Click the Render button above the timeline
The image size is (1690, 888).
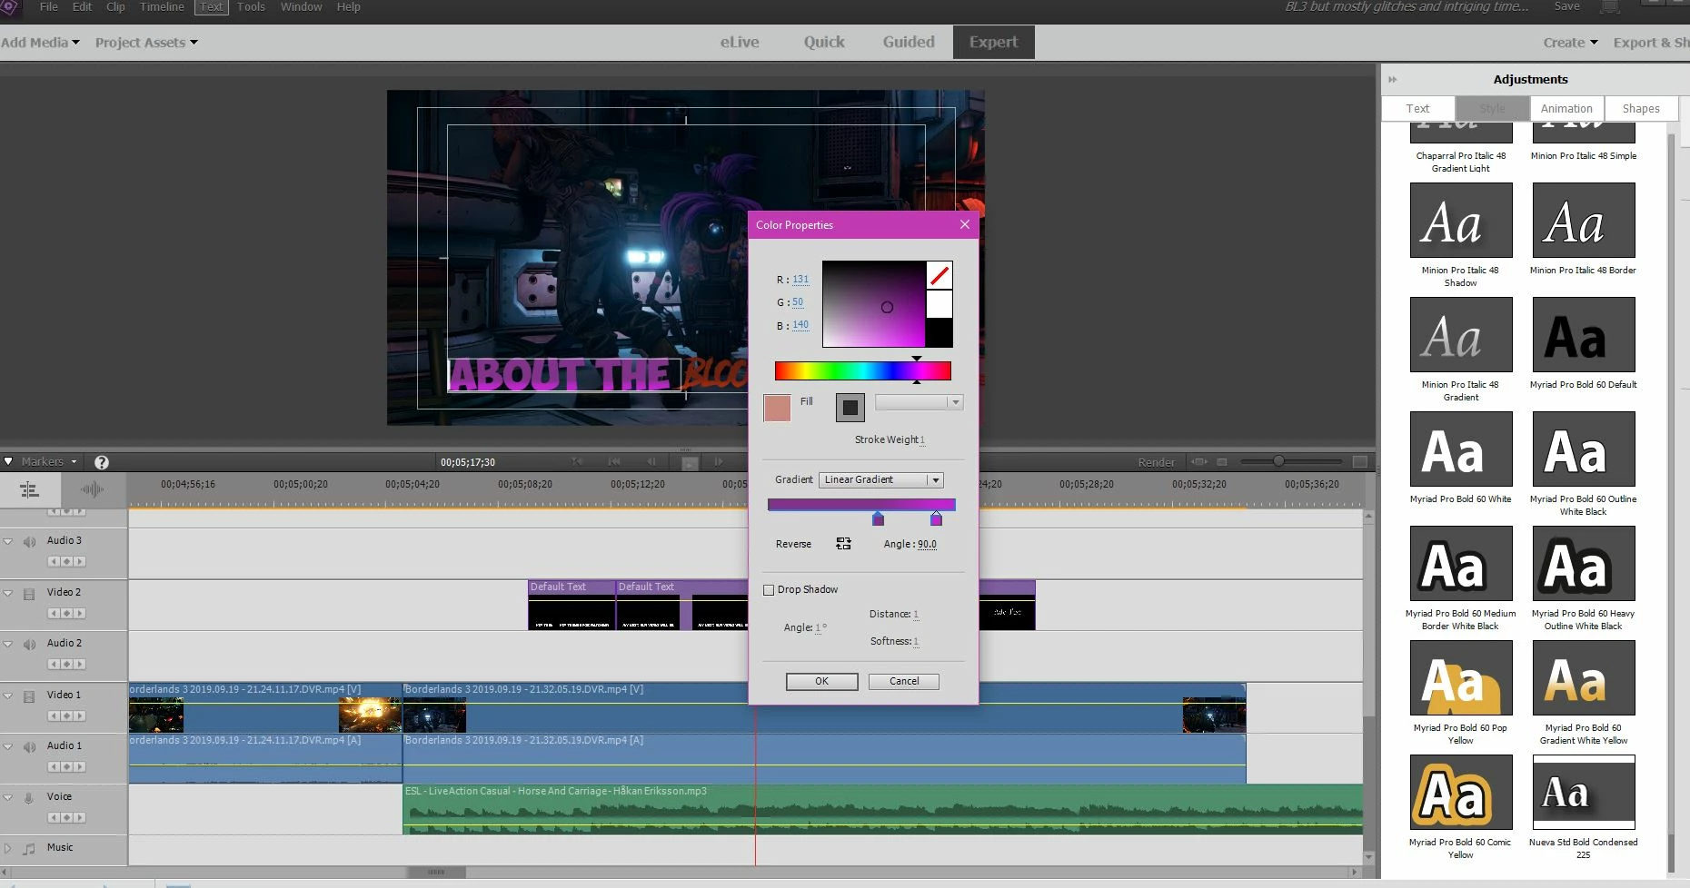1157,463
